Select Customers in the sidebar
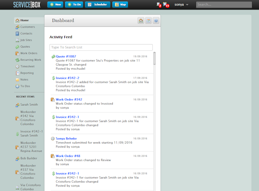The image size is (259, 191). coord(27,27)
